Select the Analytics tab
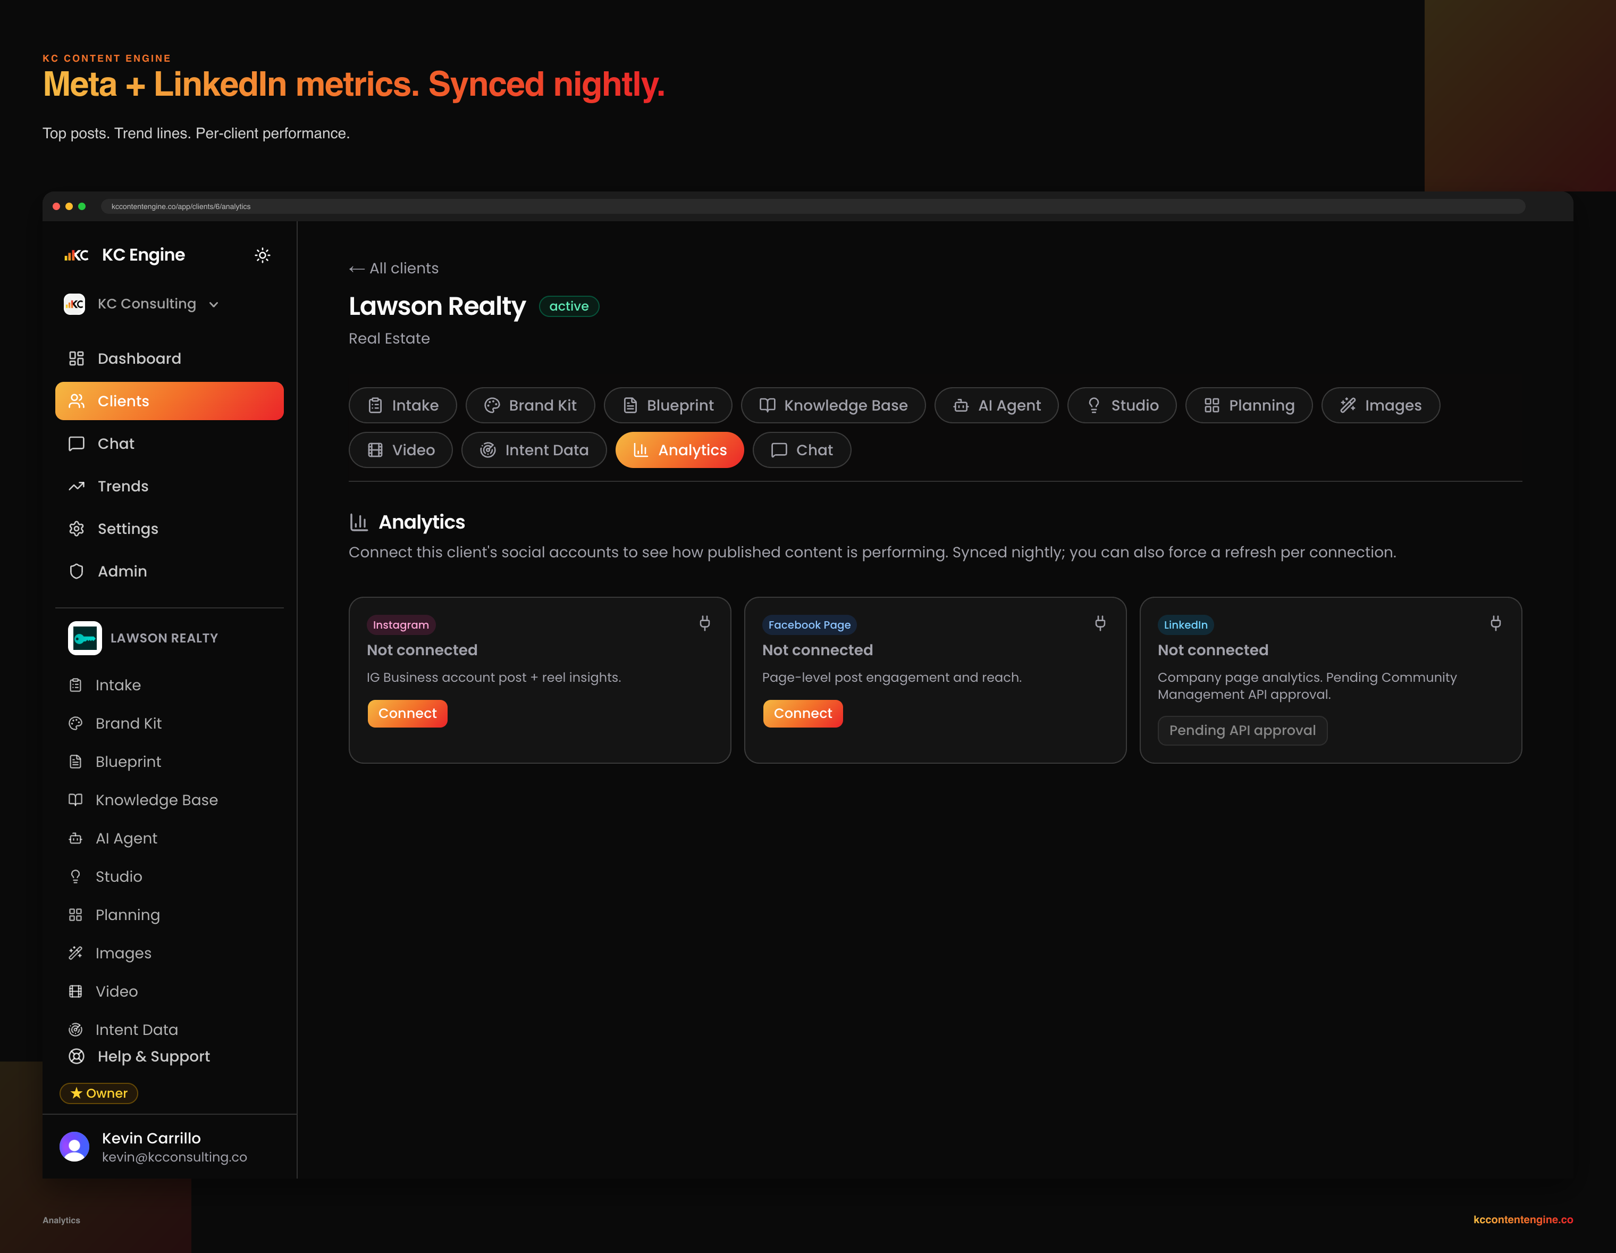1616x1253 pixels. (679, 450)
